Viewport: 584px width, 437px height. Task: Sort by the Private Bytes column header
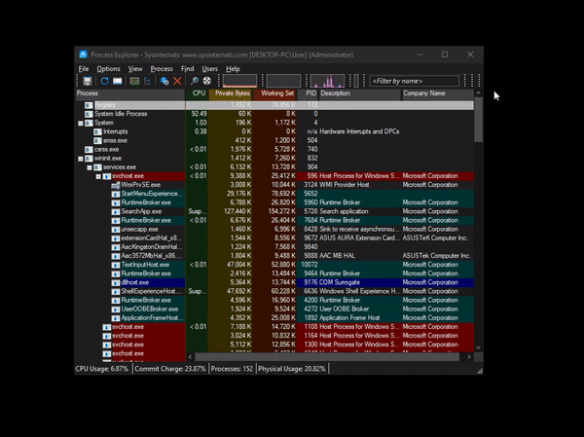tap(231, 93)
